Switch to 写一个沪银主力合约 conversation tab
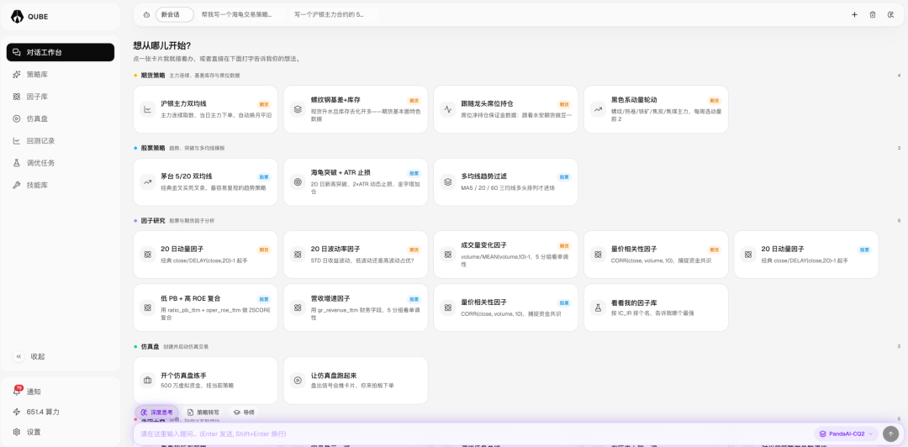 coord(329,14)
